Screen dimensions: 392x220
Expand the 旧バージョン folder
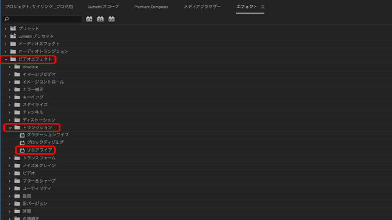coord(9,204)
